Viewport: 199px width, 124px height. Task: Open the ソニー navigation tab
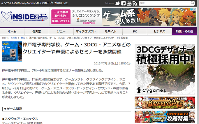61,32
